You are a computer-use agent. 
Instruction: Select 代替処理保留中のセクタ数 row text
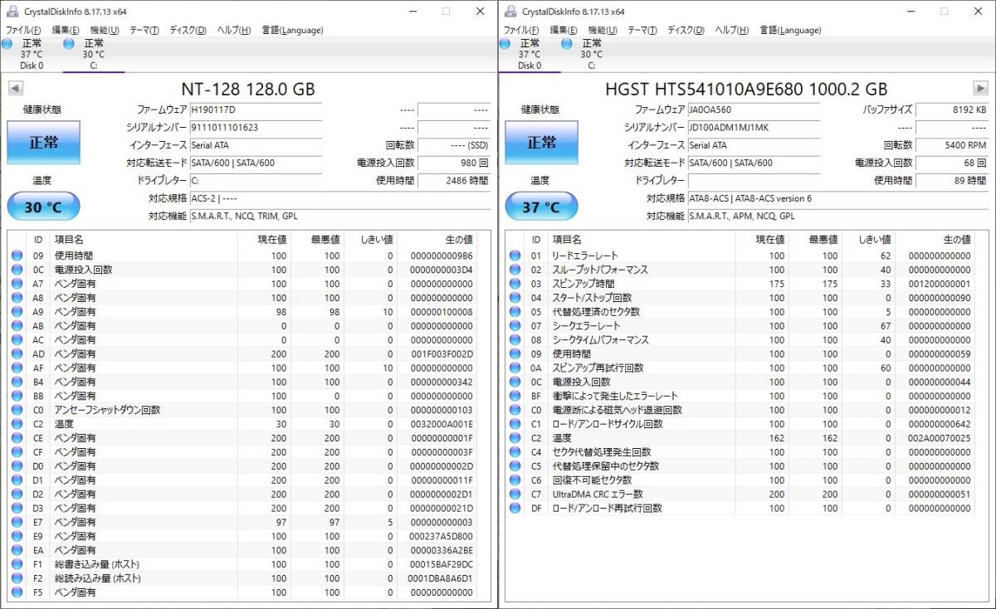[x=606, y=466]
